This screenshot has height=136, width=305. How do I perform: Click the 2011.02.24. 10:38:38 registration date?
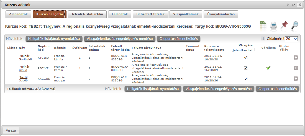[x=213, y=58]
